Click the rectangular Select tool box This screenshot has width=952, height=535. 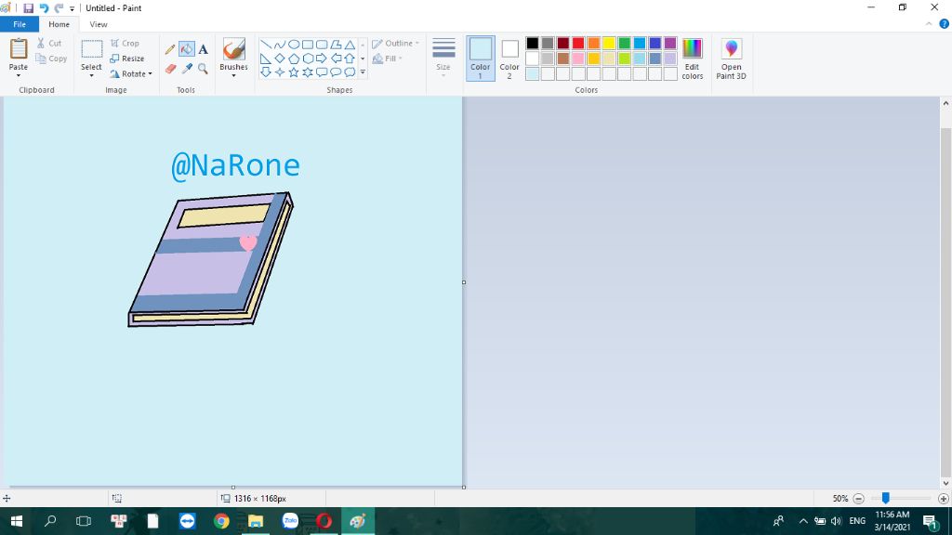(x=92, y=49)
